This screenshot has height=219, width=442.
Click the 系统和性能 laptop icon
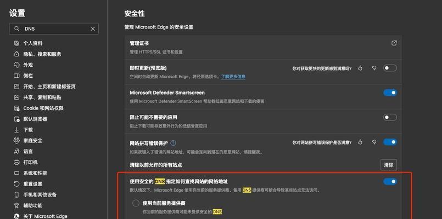pos(16,173)
